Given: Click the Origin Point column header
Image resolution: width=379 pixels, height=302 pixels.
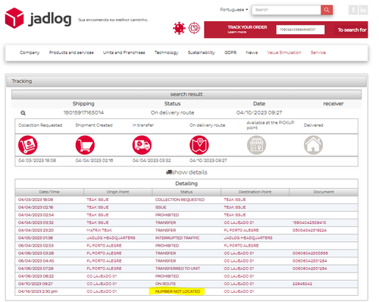Looking at the screenshot, I should pyautogui.click(x=117, y=192).
